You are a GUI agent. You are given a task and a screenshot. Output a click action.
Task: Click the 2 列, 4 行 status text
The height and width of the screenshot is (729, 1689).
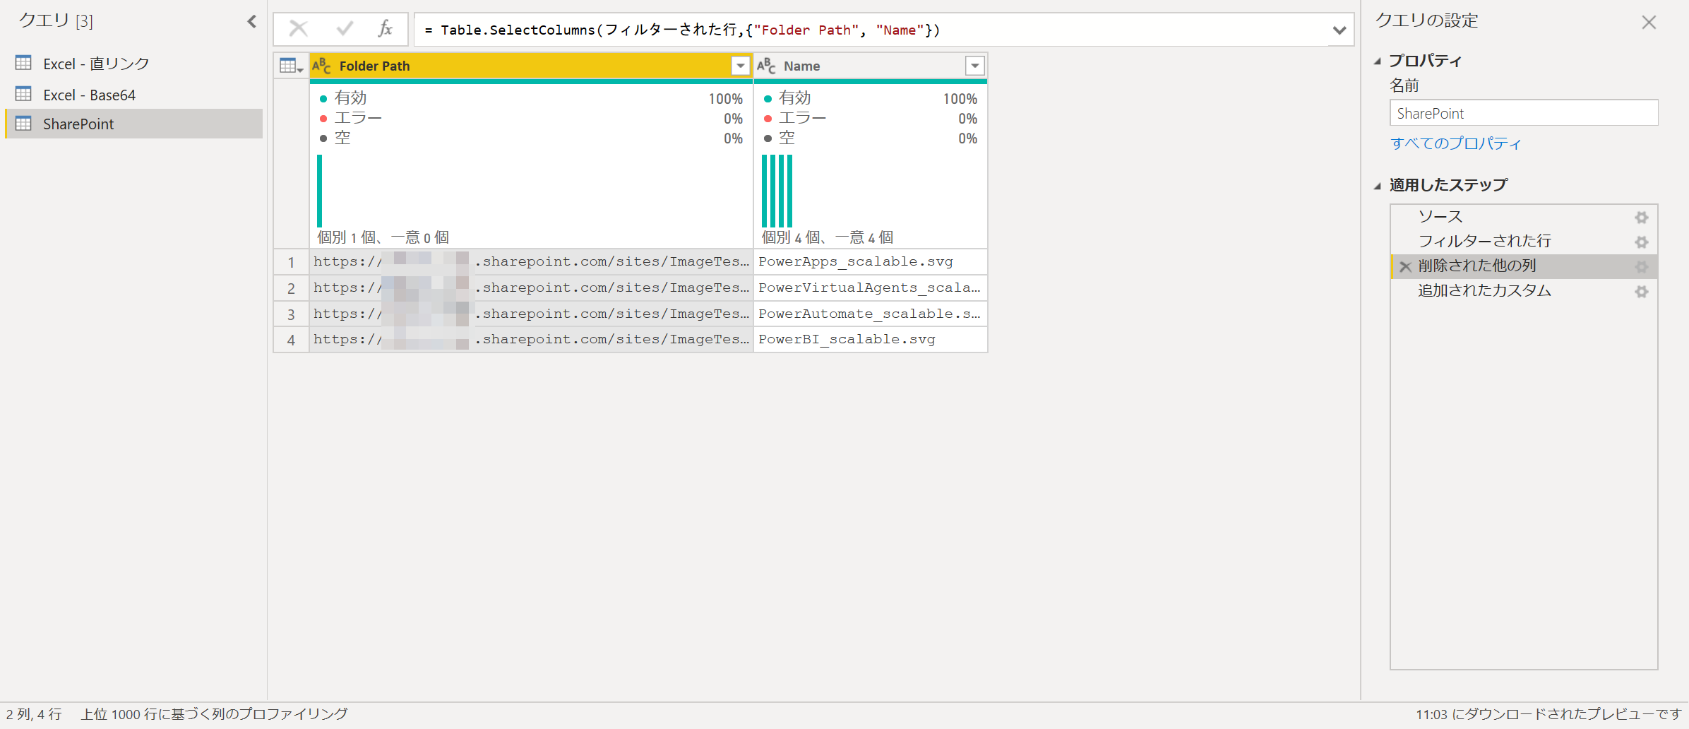[34, 714]
